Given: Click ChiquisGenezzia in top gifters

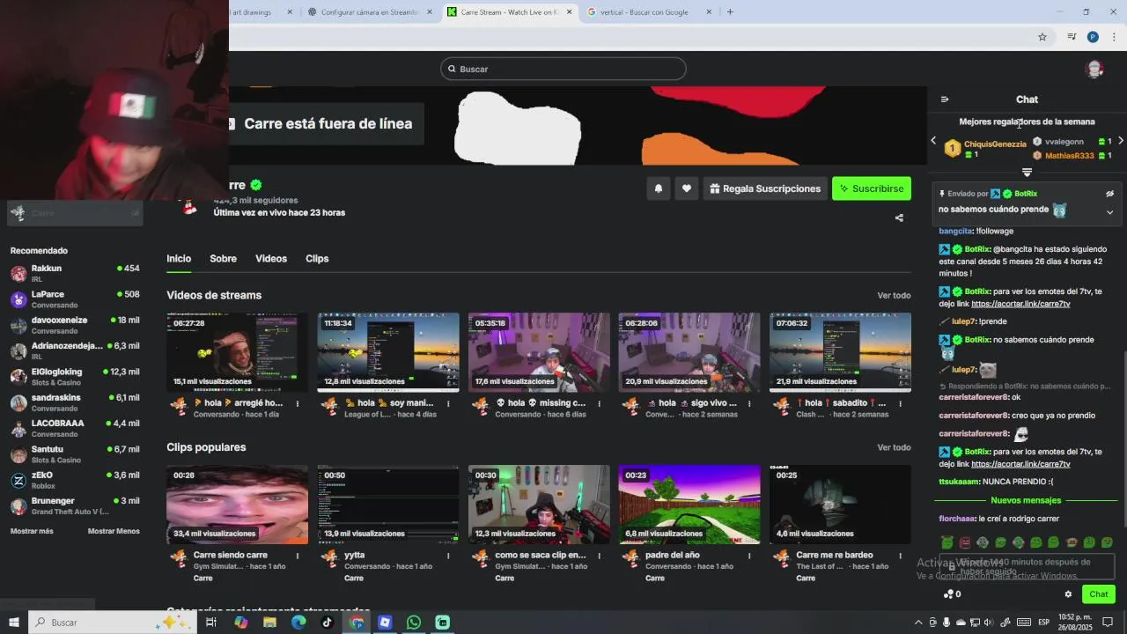Looking at the screenshot, I should click(995, 144).
